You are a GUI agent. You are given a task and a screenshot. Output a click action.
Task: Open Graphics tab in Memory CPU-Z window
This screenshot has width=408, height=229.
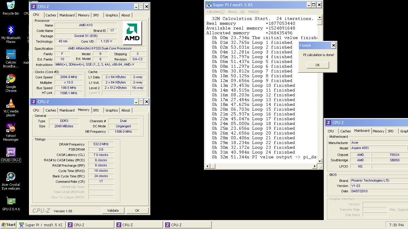point(111,110)
